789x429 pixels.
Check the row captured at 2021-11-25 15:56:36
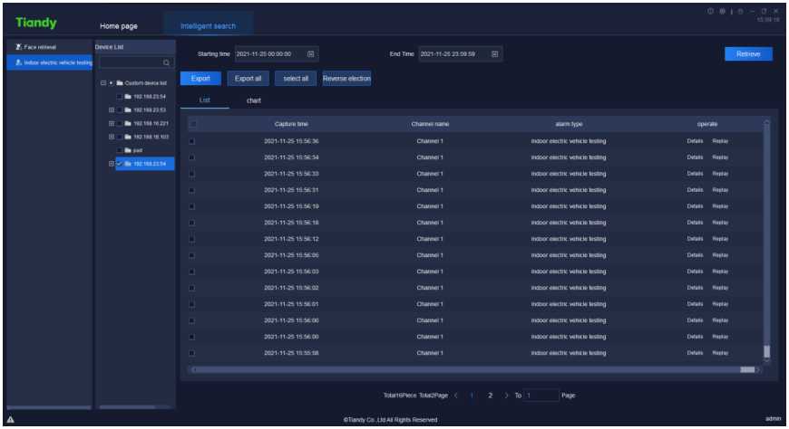coord(192,141)
